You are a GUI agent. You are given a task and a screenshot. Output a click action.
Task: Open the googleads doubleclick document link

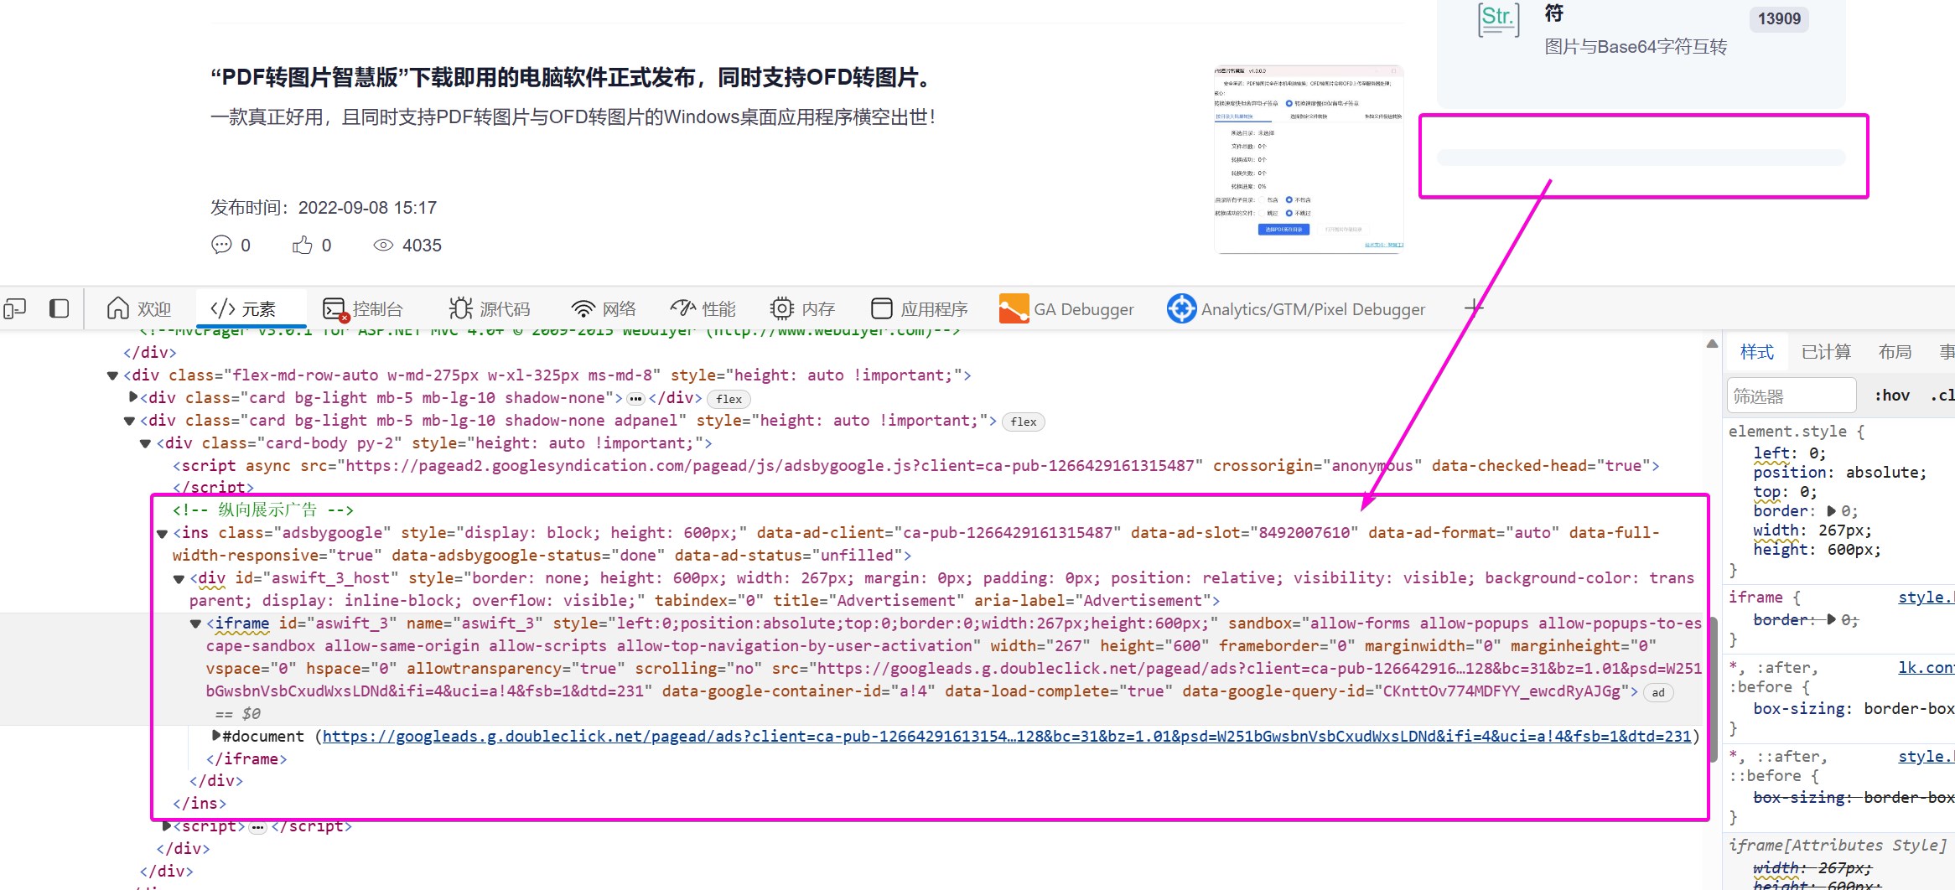1007,736
